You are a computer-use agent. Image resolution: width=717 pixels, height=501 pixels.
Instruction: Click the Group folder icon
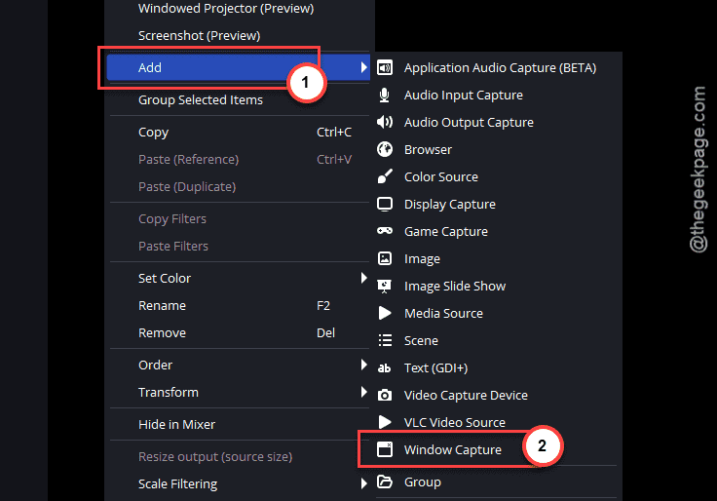coord(385,482)
